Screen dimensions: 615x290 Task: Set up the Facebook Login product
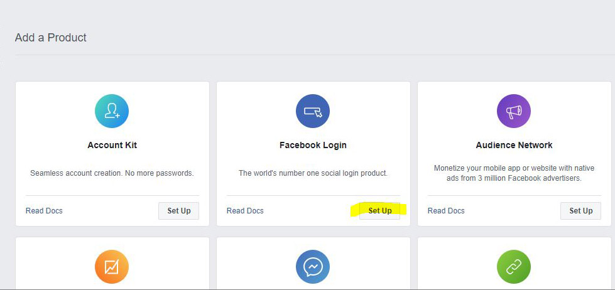pyautogui.click(x=379, y=211)
